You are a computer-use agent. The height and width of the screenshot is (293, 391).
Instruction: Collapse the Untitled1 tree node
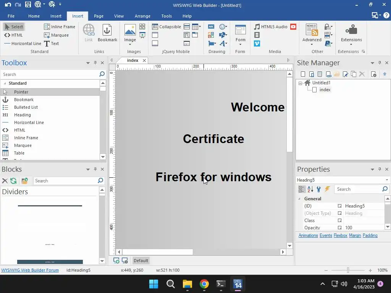(x=300, y=83)
